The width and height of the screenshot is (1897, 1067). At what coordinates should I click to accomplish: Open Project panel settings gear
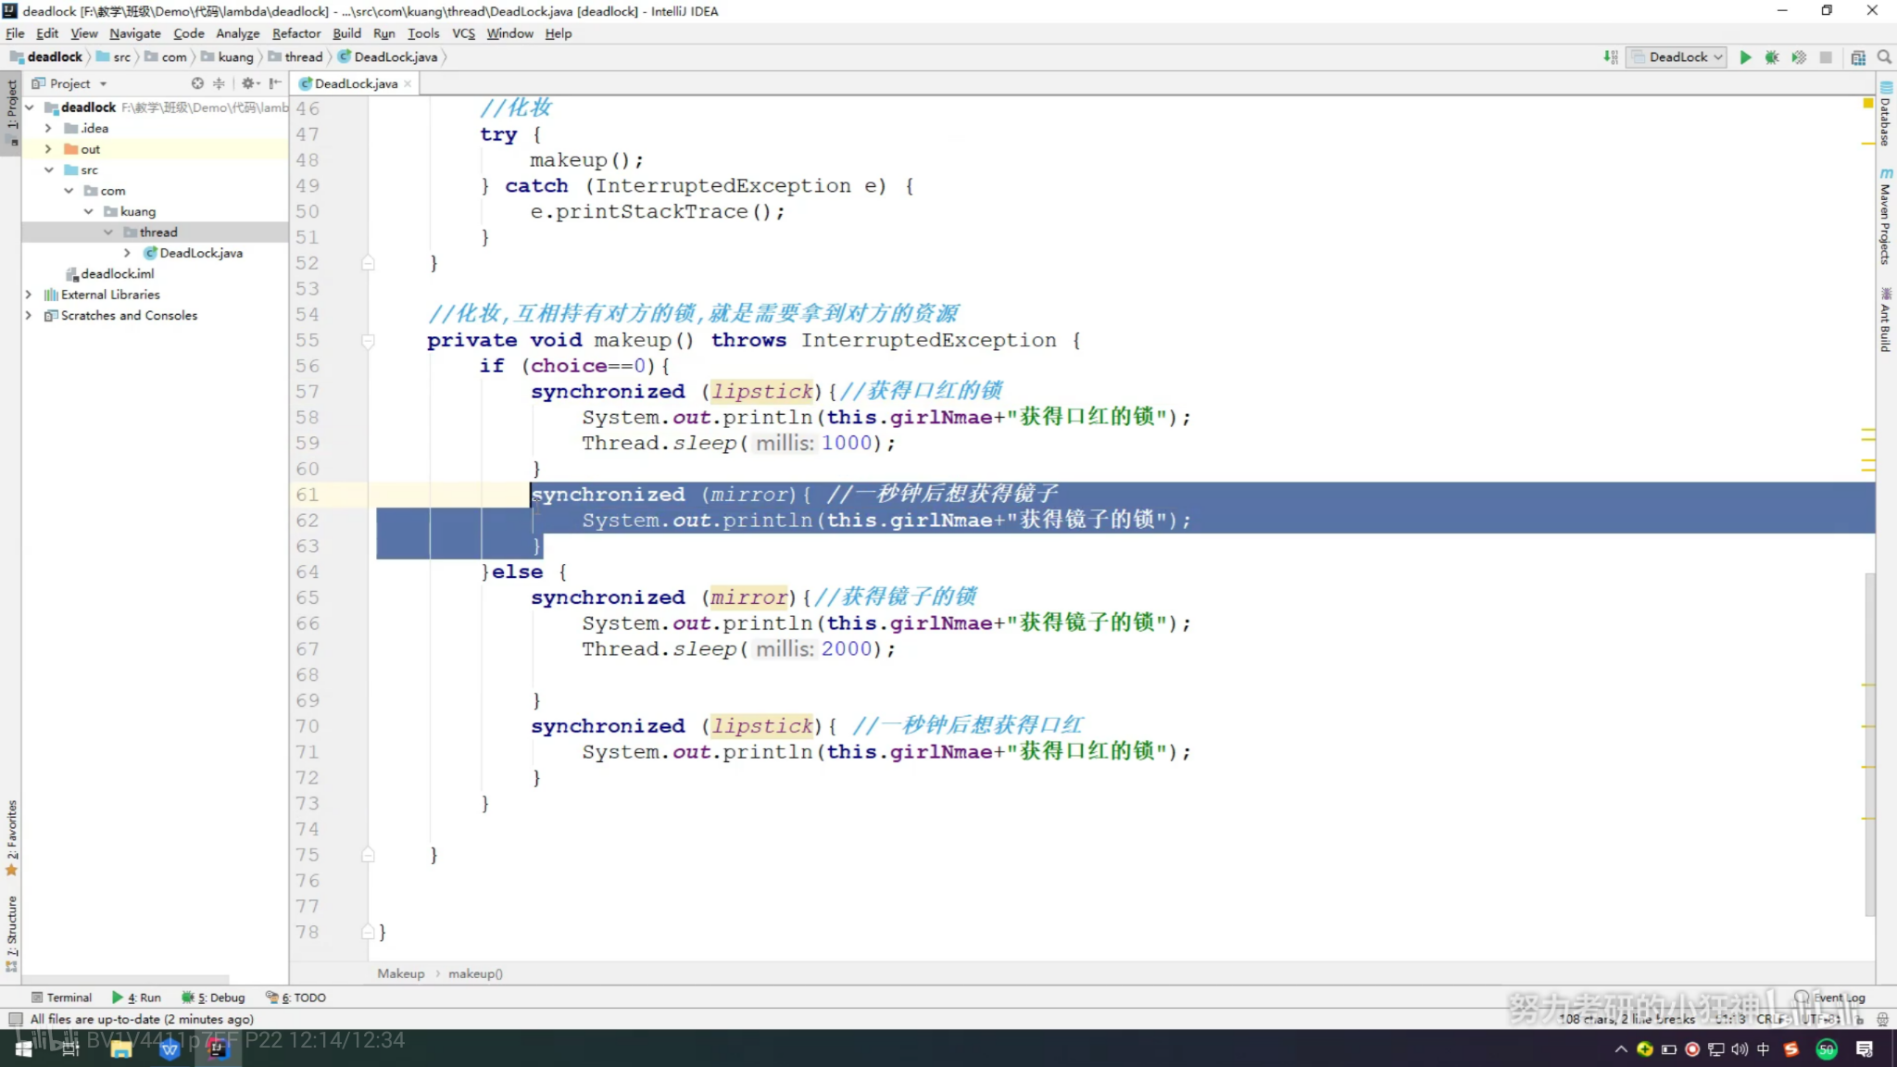[x=248, y=83]
